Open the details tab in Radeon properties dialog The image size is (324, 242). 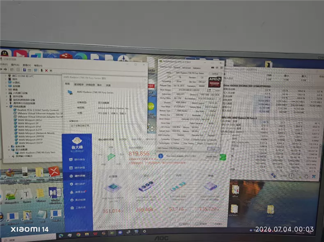(90, 85)
